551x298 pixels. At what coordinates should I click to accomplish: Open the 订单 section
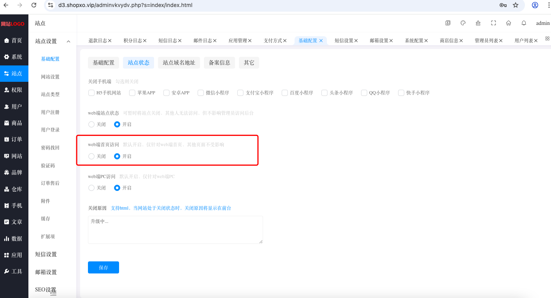click(14, 139)
